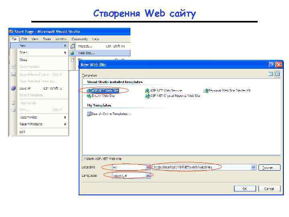This screenshot has height=217, width=289.
Task: Click the File icon in New submenu
Action: (72, 60)
